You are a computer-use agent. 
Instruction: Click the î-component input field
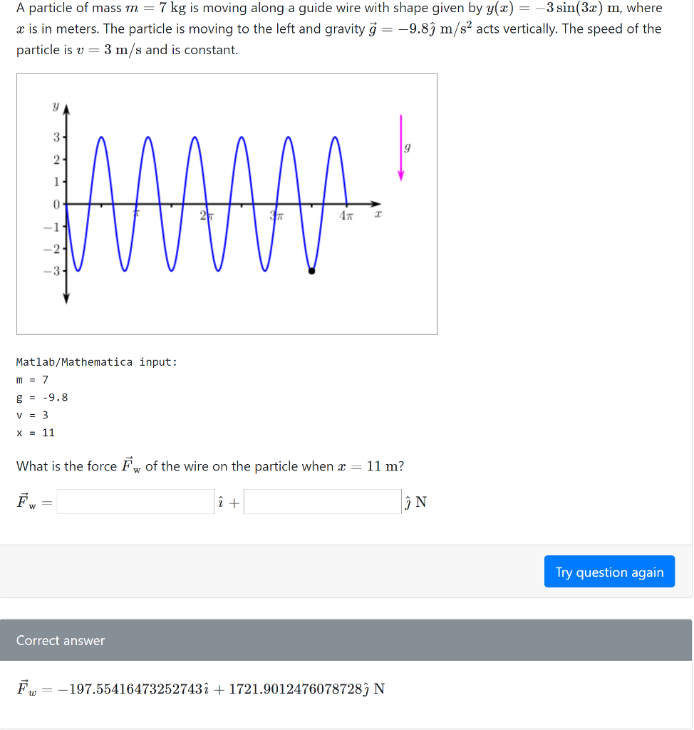[135, 502]
